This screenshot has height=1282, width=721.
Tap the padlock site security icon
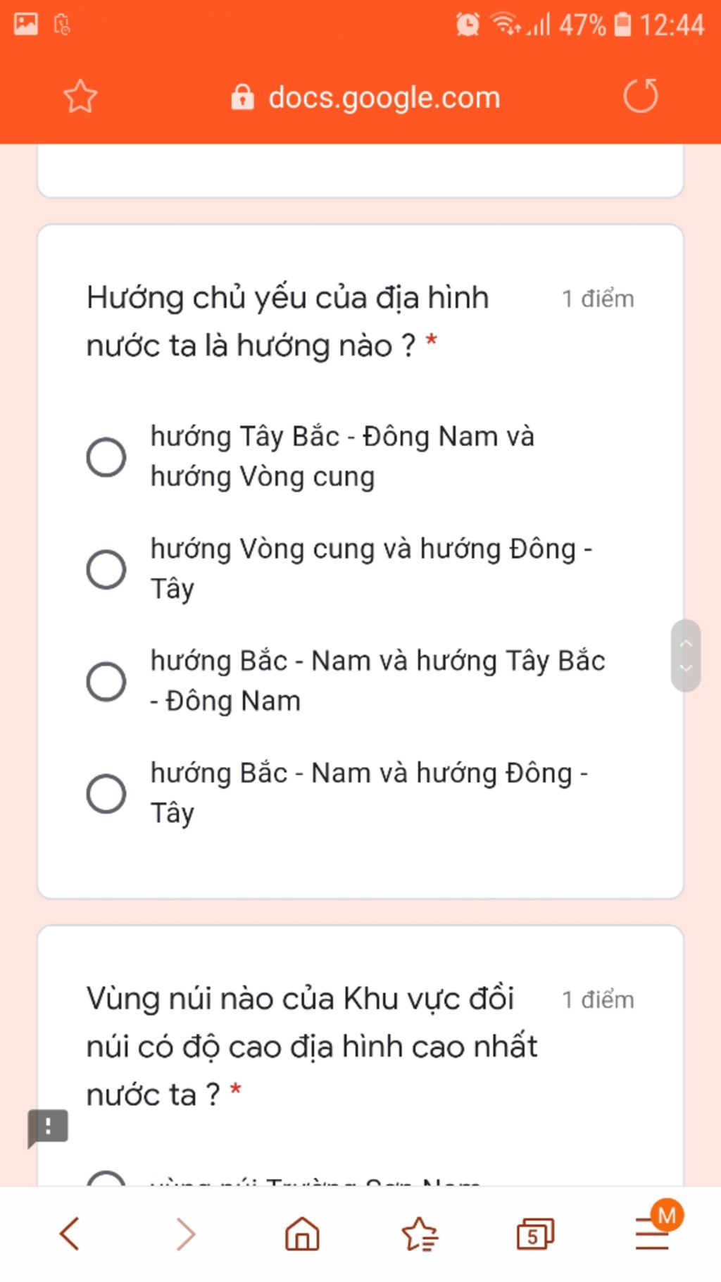click(242, 97)
